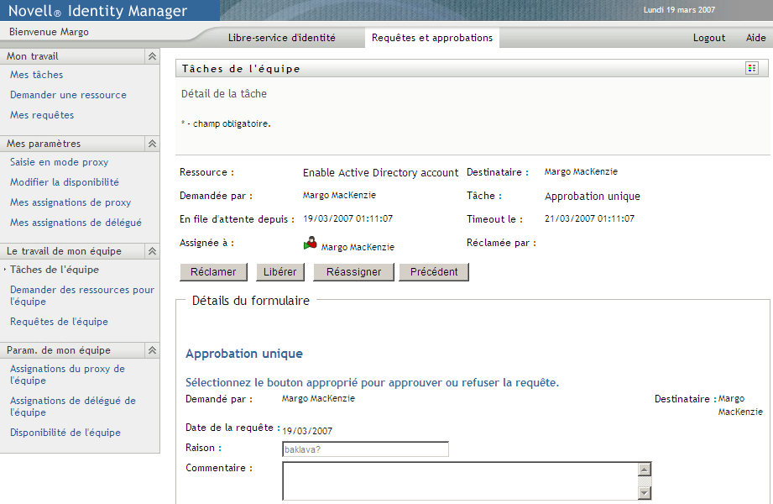The width and height of the screenshot is (773, 504).
Task: Switch to Libre-service d'identité tab
Action: (x=281, y=38)
